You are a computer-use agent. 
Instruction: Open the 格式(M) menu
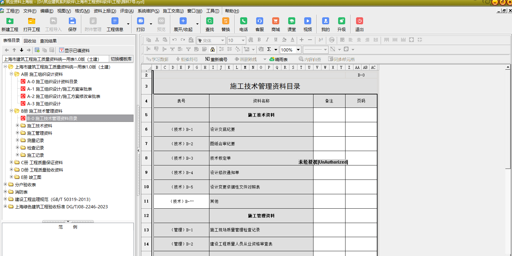82,11
